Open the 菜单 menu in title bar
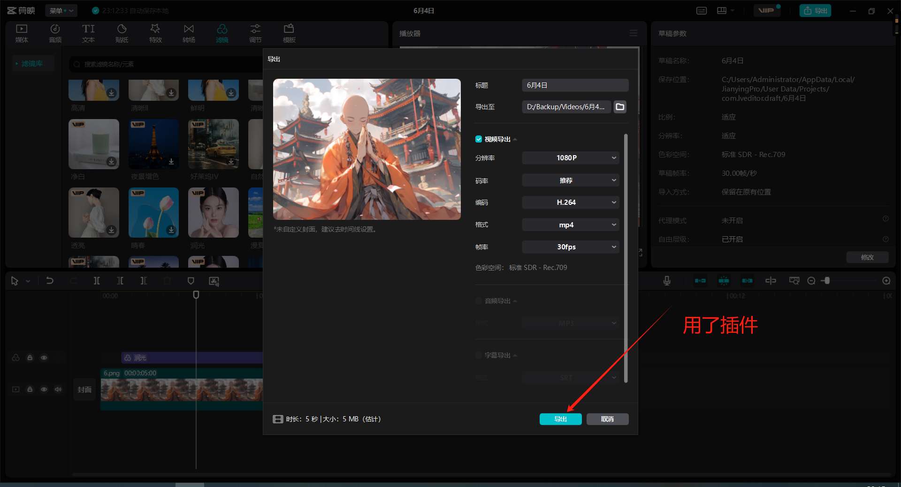 pyautogui.click(x=61, y=11)
